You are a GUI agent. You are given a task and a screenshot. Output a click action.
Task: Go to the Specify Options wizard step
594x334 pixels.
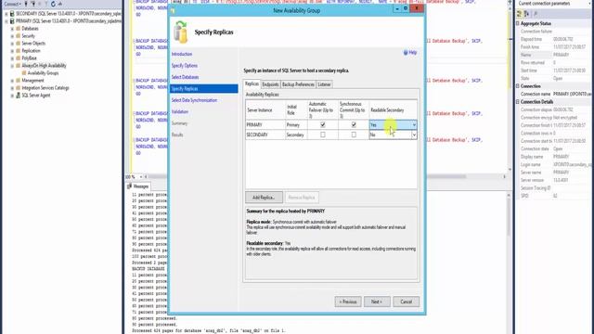click(185, 66)
